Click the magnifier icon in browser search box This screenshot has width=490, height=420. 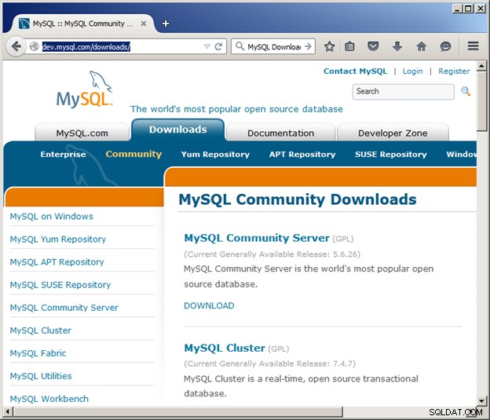point(240,46)
